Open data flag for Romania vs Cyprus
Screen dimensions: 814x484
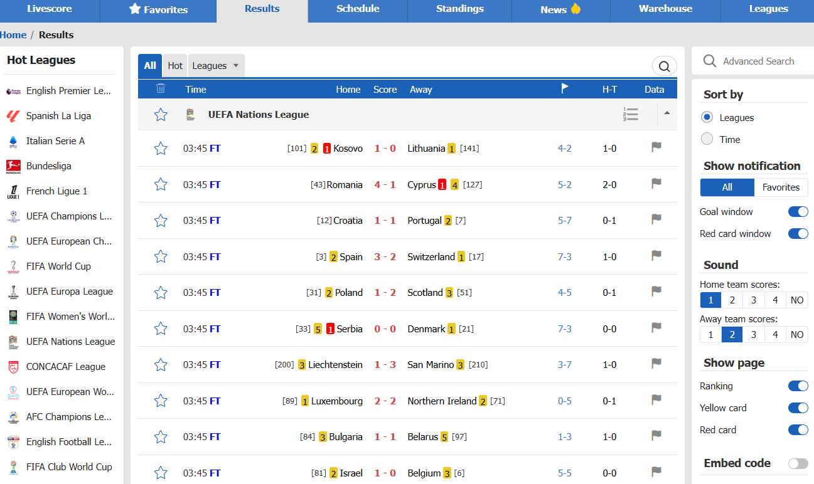tap(656, 183)
